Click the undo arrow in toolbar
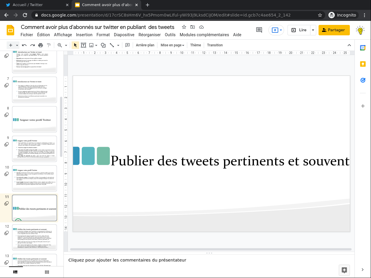371x278 pixels. (24, 45)
